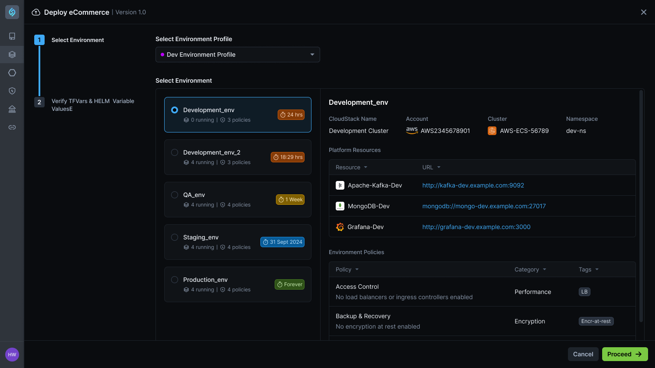This screenshot has width=655, height=368.
Task: Click the app logo in the sidebar
Action: pos(12,12)
